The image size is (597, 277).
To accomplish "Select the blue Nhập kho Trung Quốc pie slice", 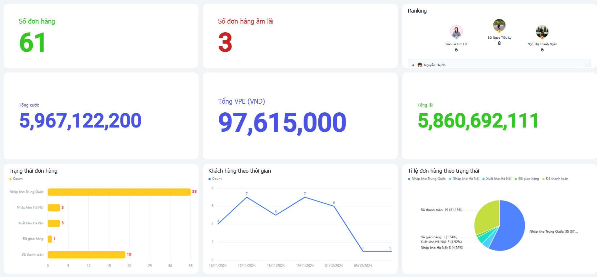I will click(x=513, y=226).
